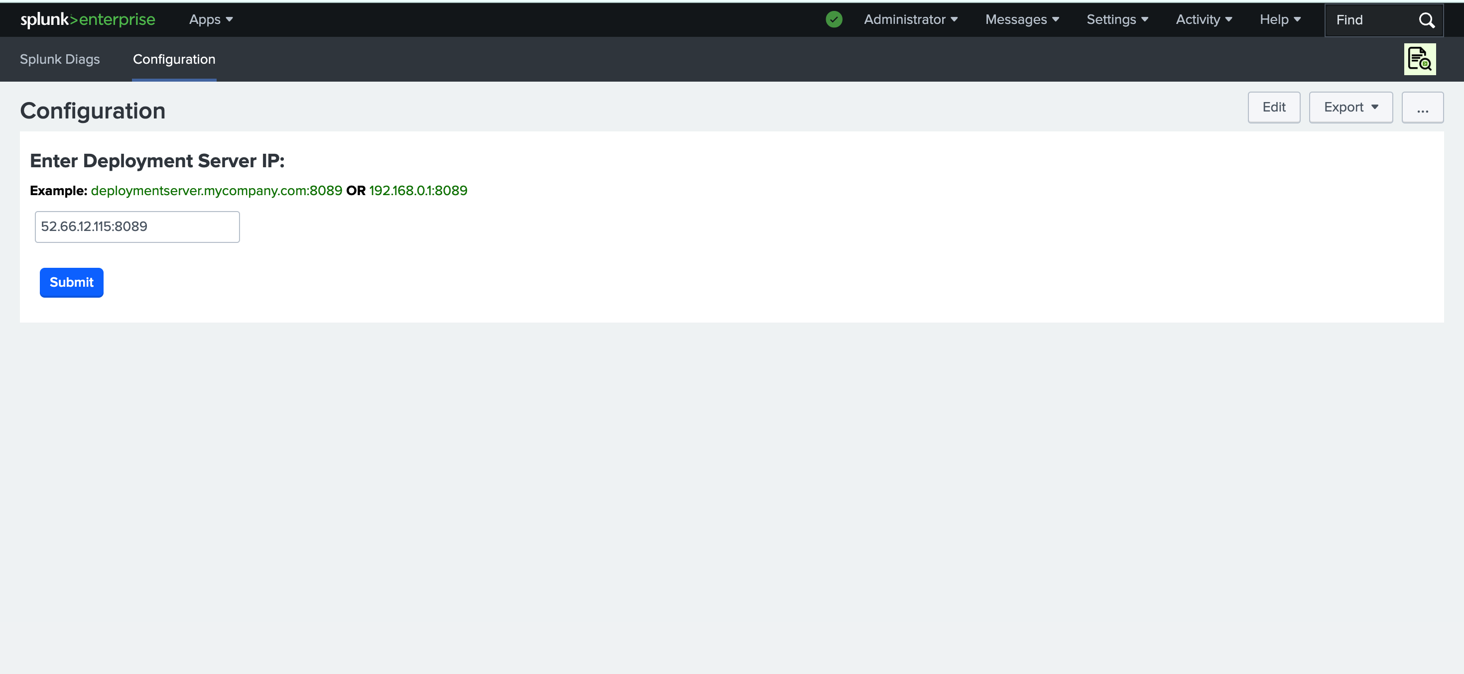Click the example 192.168.0.1:8089 text
The image size is (1464, 674).
(418, 191)
